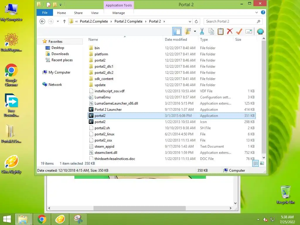Open the Manage ribbon tab

119,13
